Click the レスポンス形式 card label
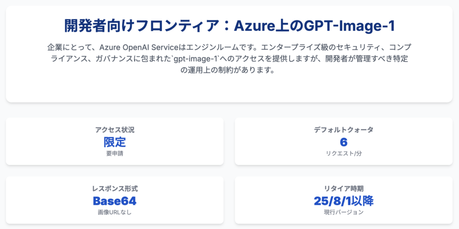The image size is (459, 229). pos(115,189)
